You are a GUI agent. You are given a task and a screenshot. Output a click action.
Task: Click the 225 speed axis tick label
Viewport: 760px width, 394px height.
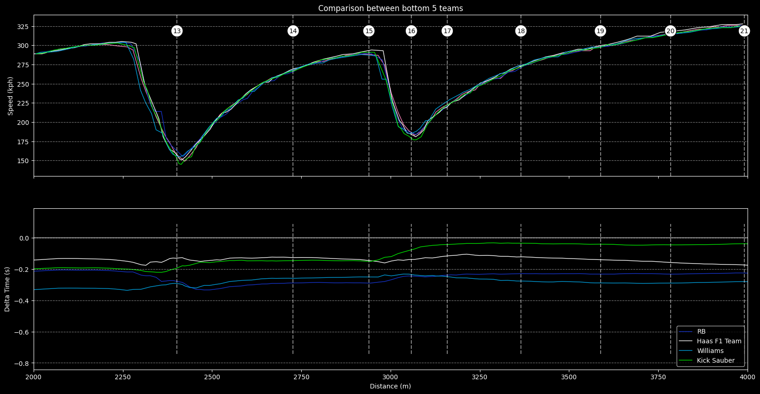pyautogui.click(x=23, y=103)
